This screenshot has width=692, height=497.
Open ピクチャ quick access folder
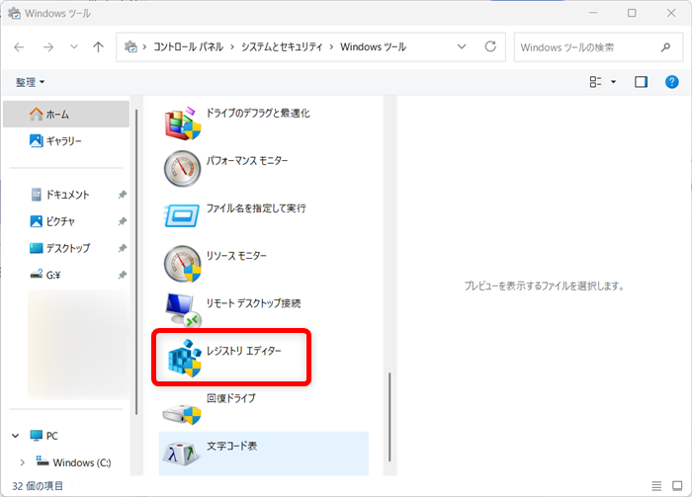pos(52,221)
